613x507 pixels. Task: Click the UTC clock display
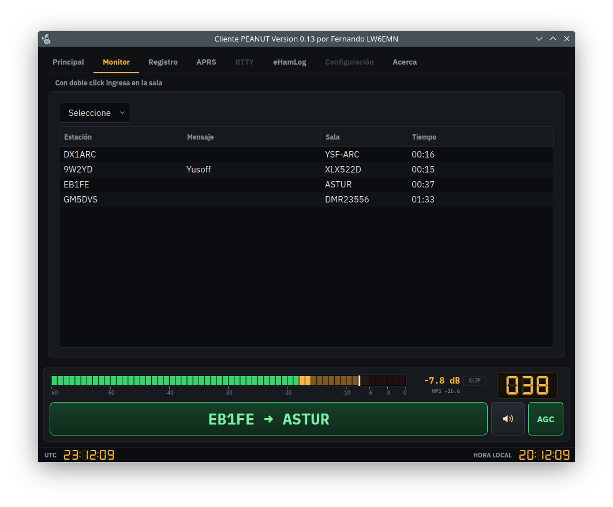point(89,455)
